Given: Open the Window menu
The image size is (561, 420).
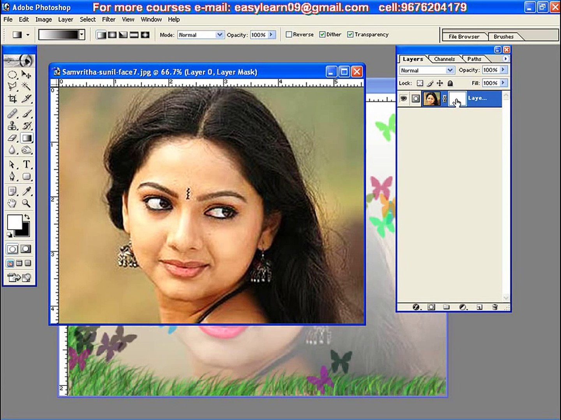Looking at the screenshot, I should coord(151,19).
